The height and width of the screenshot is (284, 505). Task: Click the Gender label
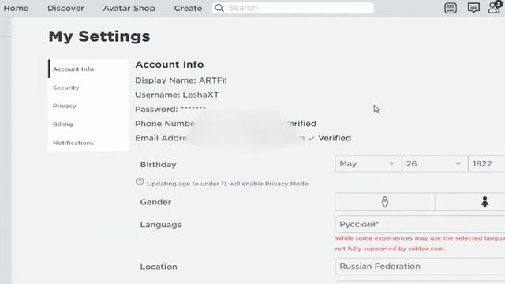coord(155,202)
